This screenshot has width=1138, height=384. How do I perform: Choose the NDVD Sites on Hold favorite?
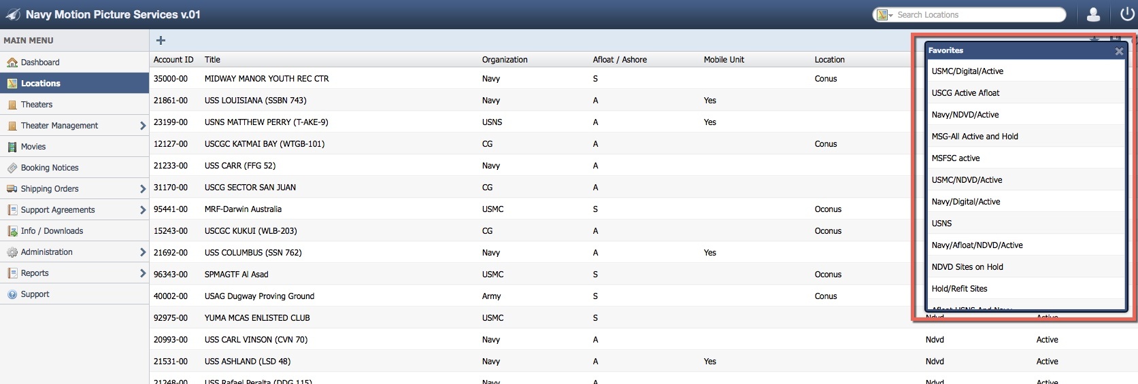pyautogui.click(x=967, y=267)
